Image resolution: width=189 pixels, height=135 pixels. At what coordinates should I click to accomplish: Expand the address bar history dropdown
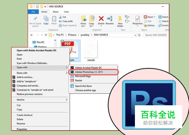coord(135,35)
